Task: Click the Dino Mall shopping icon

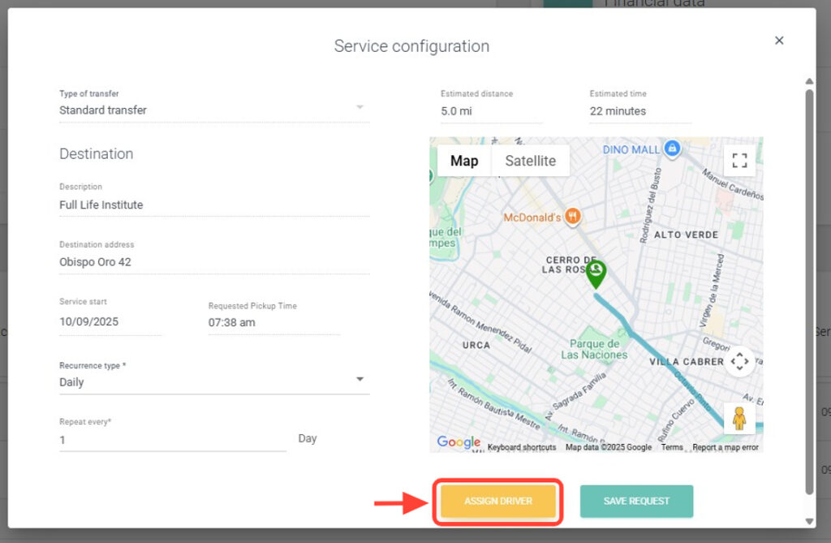Action: coord(672,149)
